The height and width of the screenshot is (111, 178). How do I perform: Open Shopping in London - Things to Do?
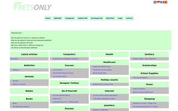(x=145, y=103)
